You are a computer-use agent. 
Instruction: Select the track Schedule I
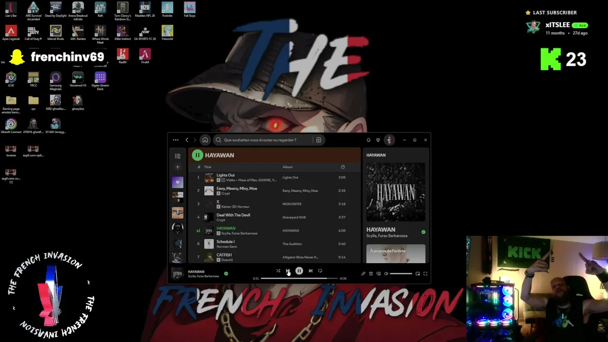(225, 242)
